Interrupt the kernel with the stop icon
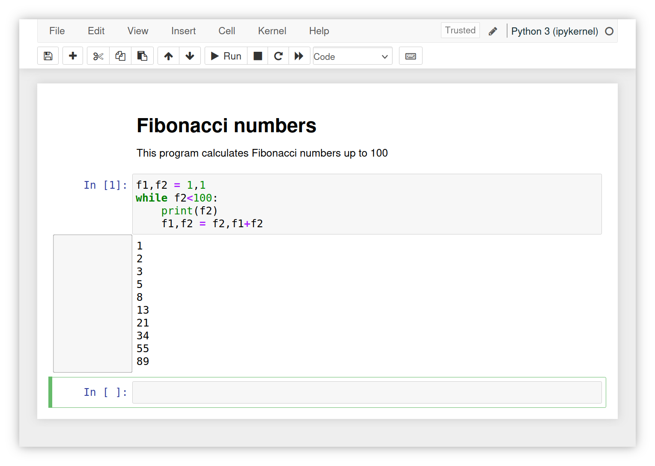The image size is (655, 466). (258, 56)
